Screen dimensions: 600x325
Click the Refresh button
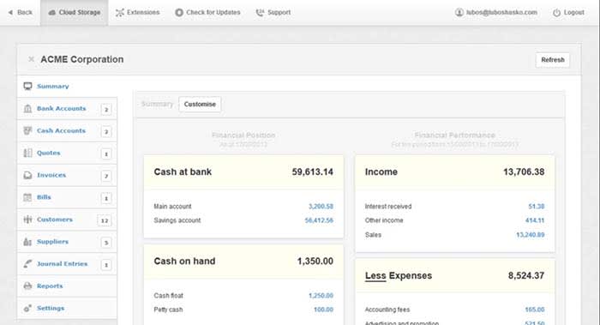click(x=553, y=60)
